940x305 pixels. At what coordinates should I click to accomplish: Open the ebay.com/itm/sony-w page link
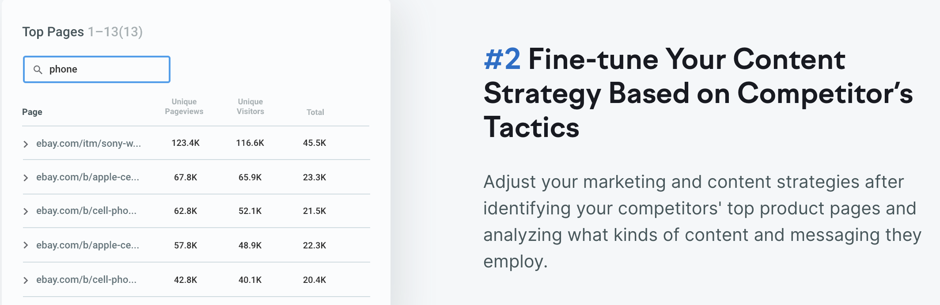point(89,143)
